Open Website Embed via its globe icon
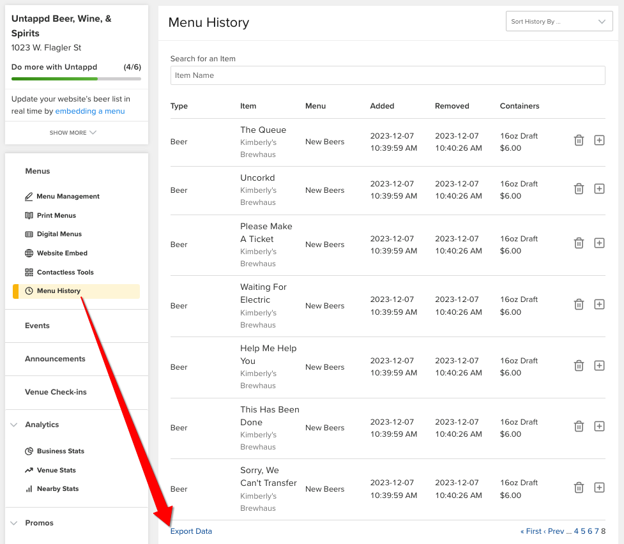The width and height of the screenshot is (624, 544). [28, 252]
